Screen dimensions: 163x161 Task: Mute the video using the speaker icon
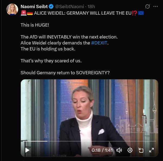(119, 150)
